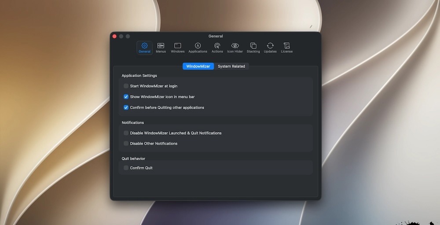
Task: Uncheck Show WindowMizer icon in menu bar
Action: point(126,96)
